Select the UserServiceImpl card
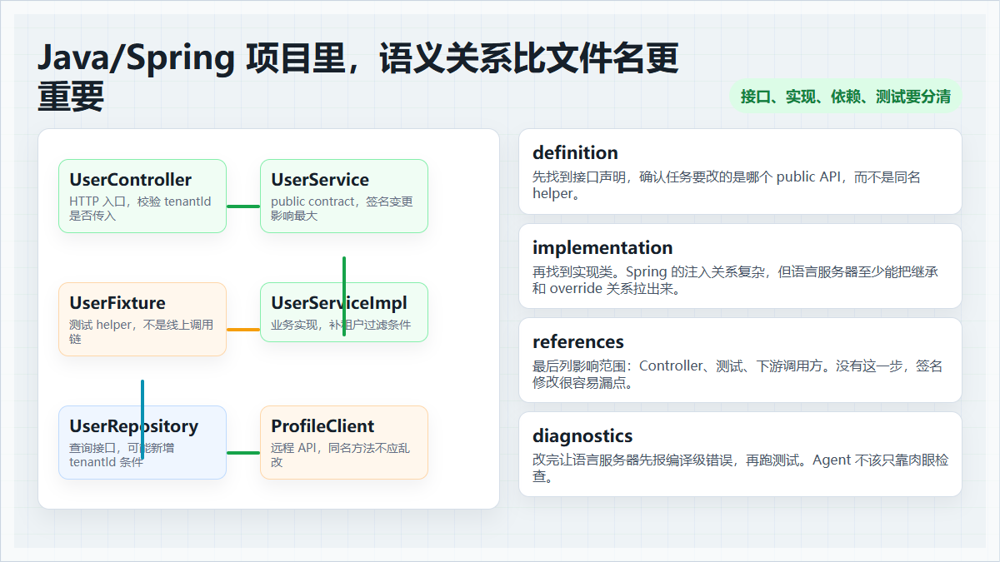The width and height of the screenshot is (1000, 562). [344, 312]
